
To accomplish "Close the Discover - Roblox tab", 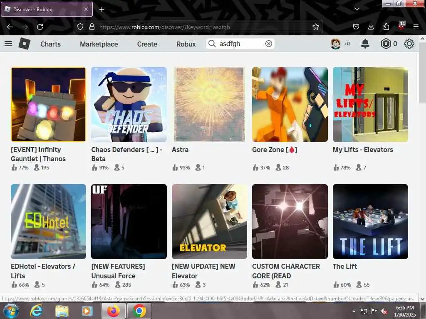I will (86, 9).
